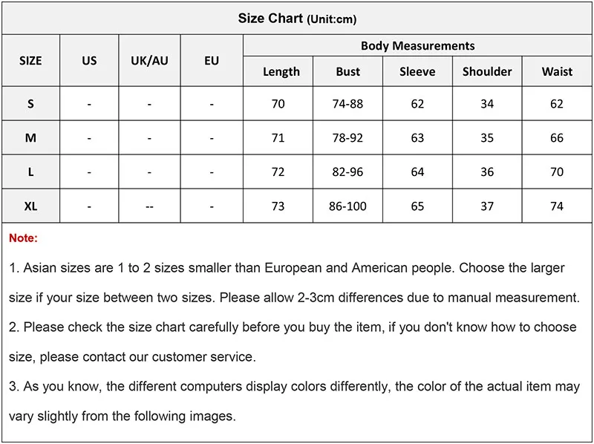This screenshot has width=594, height=444.
Task: Select the M row shoulder value 35
Action: pos(487,137)
